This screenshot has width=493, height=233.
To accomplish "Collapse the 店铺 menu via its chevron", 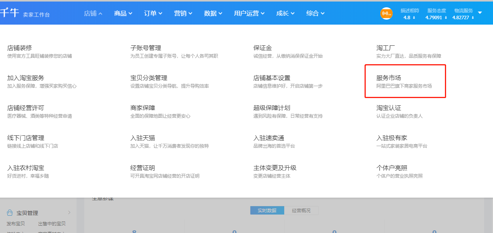I will pos(101,13).
